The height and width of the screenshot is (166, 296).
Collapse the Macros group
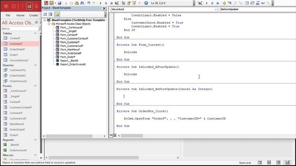coord(35,155)
